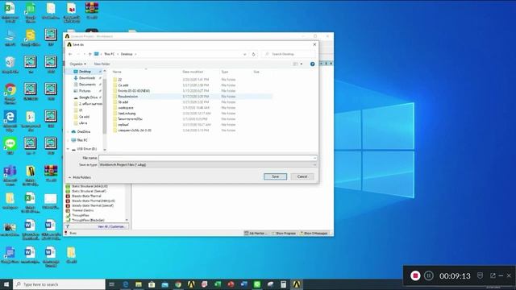Open the Save As dialog help icon
The width and height of the screenshot is (516, 290).
[312, 64]
